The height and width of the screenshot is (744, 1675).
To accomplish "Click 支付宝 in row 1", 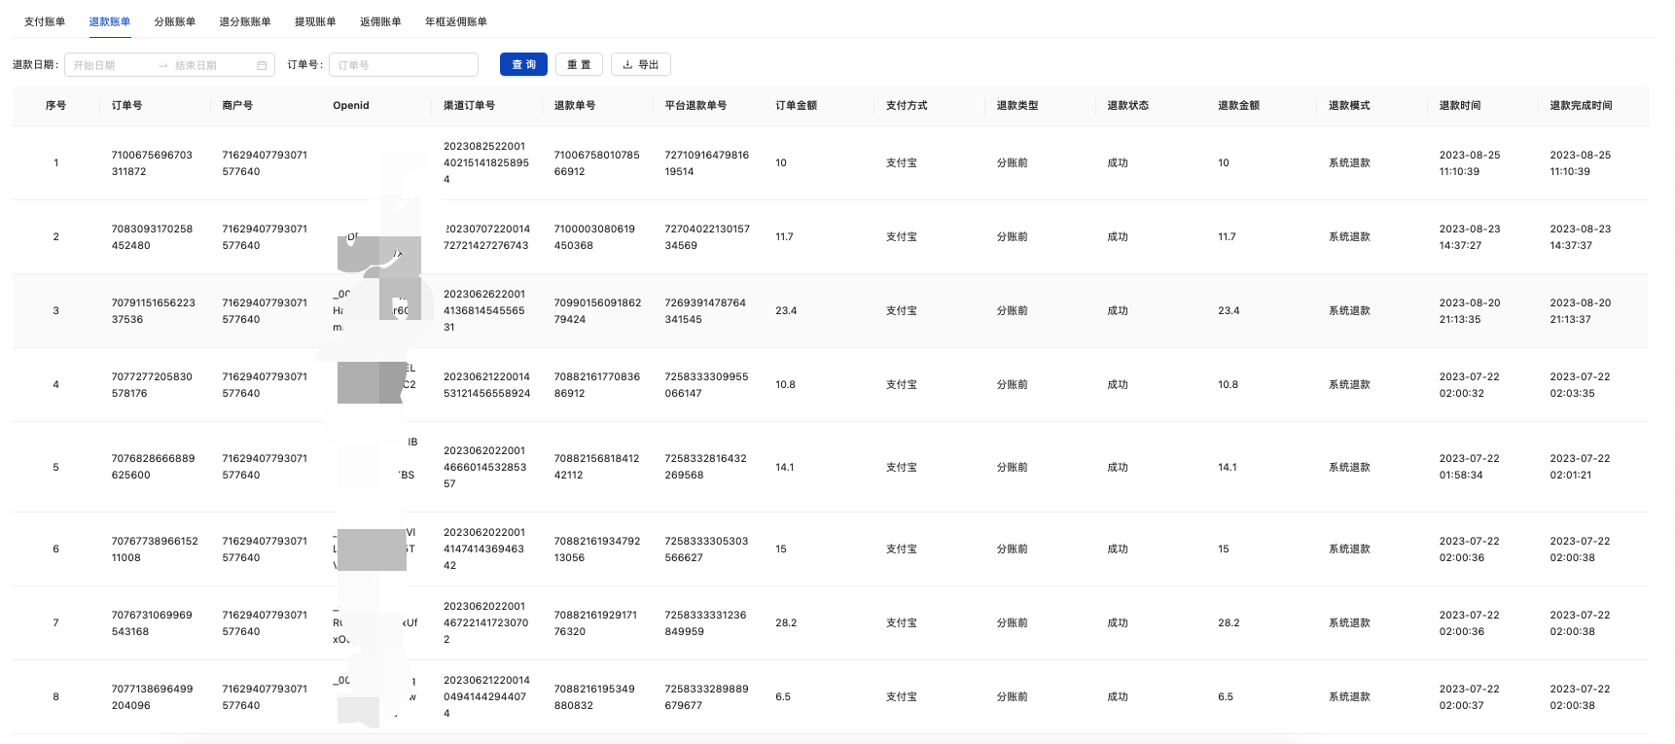I will pos(902,162).
